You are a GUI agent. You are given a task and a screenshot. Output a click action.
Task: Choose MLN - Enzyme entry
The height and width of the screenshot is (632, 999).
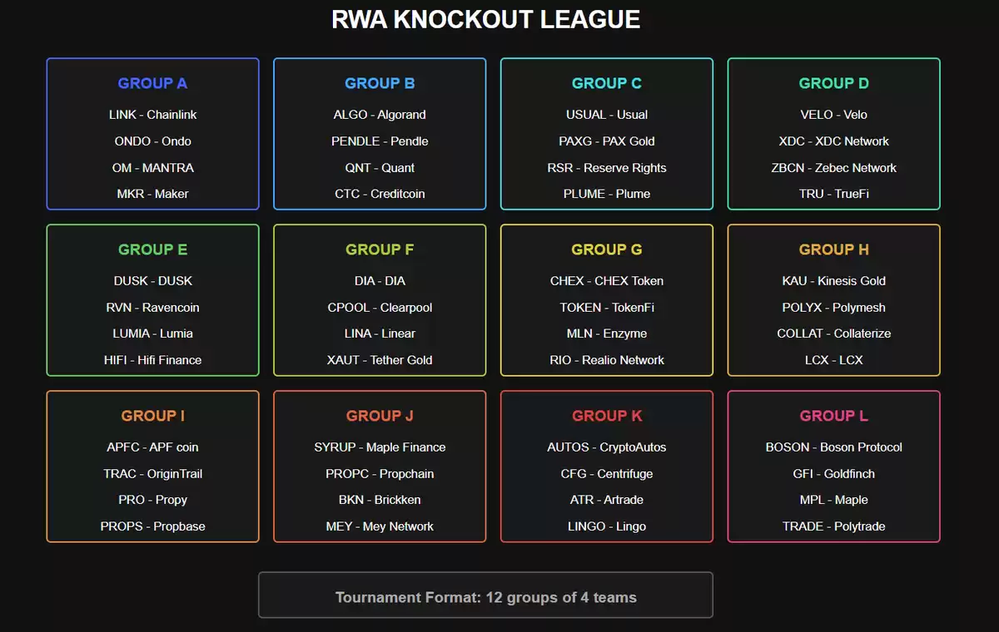(x=607, y=333)
